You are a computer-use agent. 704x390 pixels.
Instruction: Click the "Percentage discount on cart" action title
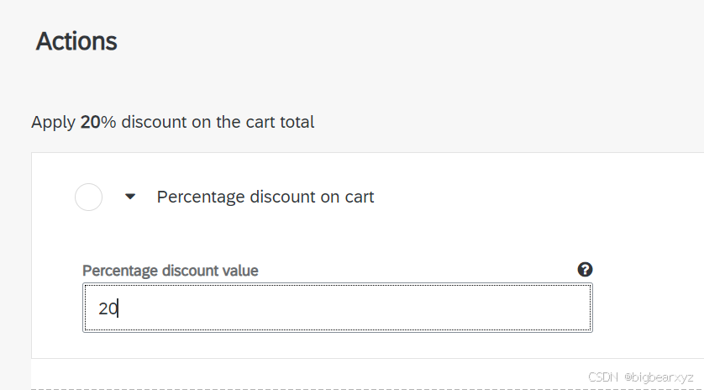point(265,198)
